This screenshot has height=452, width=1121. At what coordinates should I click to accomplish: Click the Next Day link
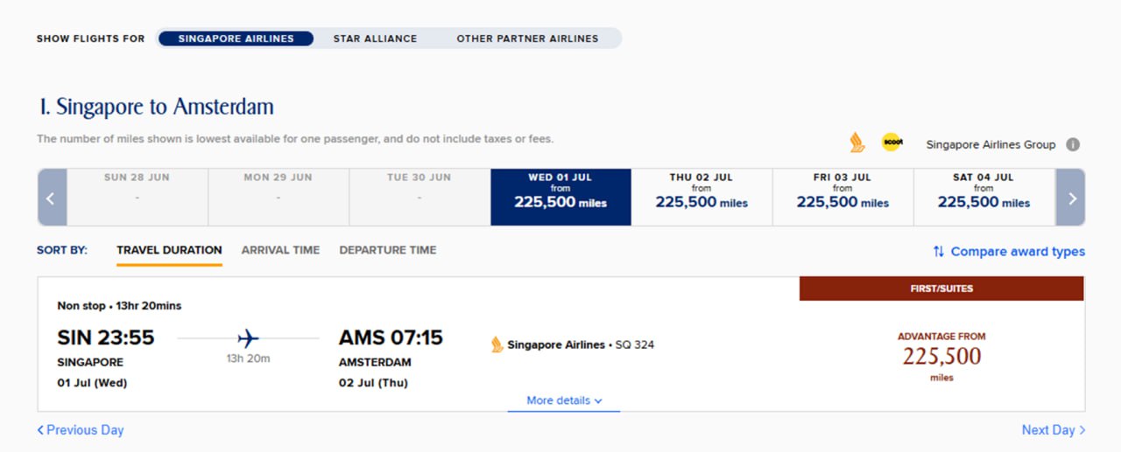1053,430
